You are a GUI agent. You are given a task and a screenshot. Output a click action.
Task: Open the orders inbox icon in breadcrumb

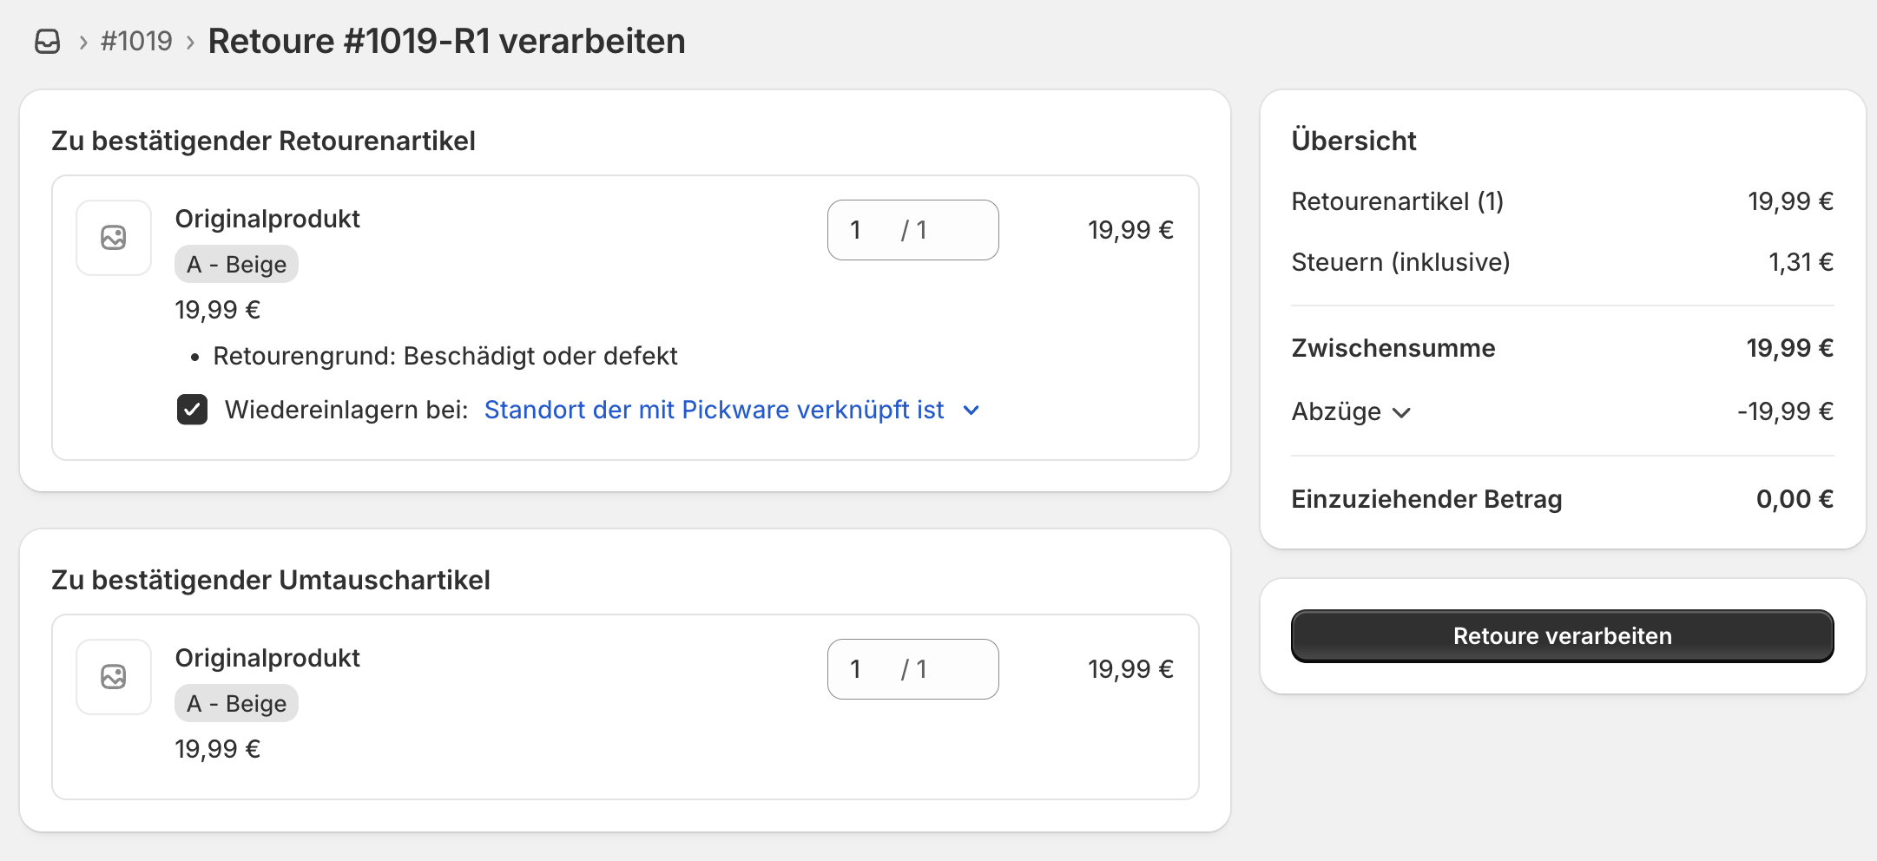[x=48, y=42]
